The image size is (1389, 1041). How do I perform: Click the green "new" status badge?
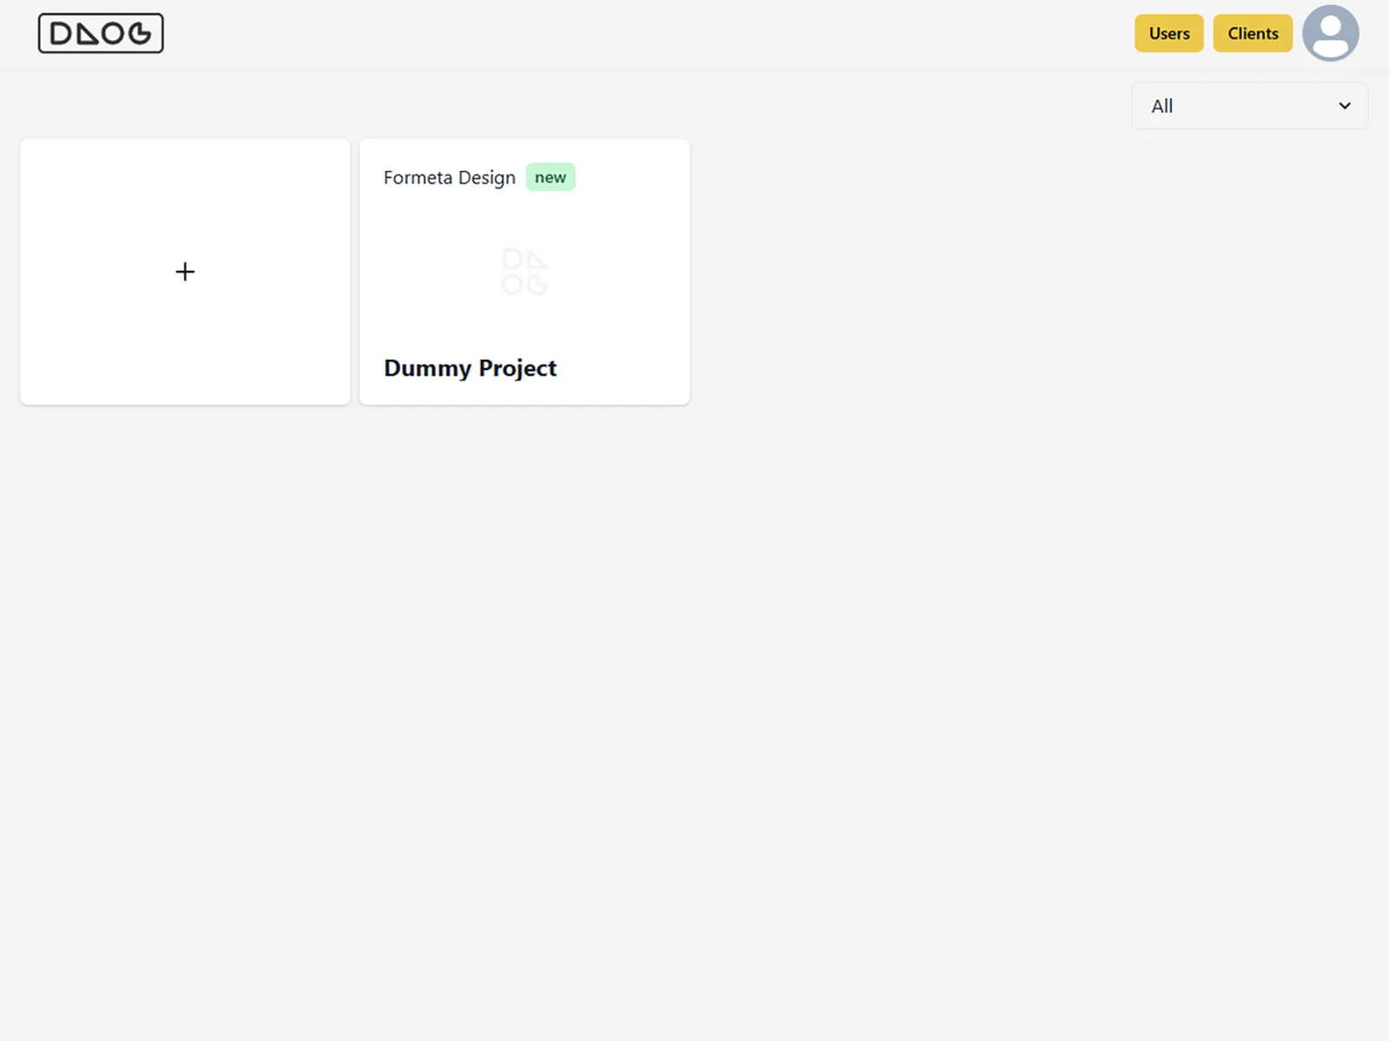550,177
